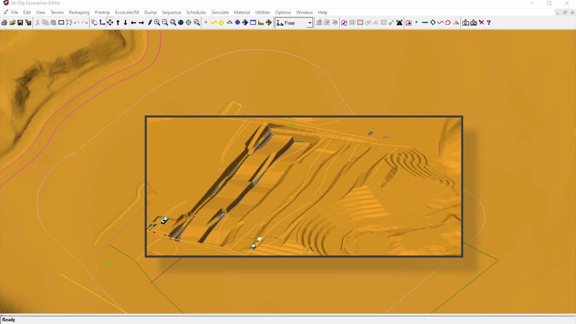Click the Save floppy disk icon
576x324 pixels.
click(20, 23)
